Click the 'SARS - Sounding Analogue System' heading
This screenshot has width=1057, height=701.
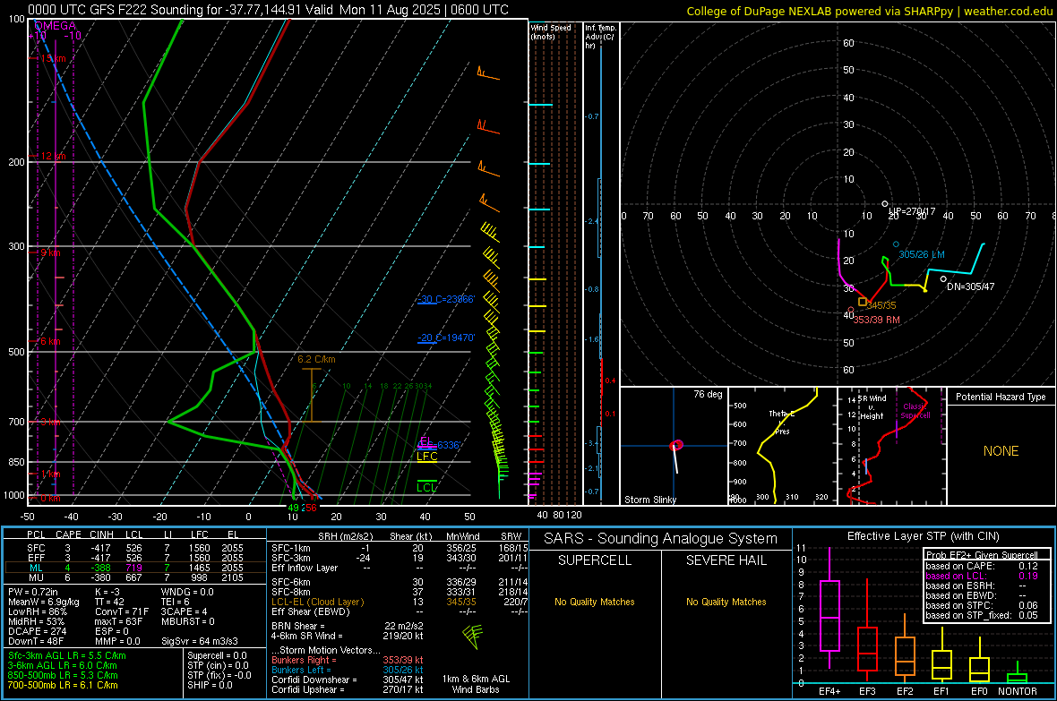(661, 539)
